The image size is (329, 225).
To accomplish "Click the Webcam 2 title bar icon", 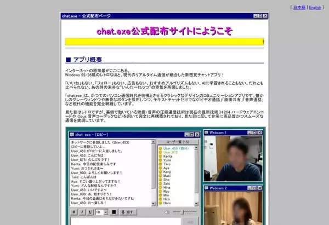I will tap(206, 188).
